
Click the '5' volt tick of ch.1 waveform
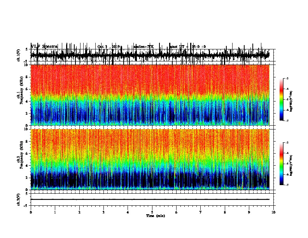[26, 49]
